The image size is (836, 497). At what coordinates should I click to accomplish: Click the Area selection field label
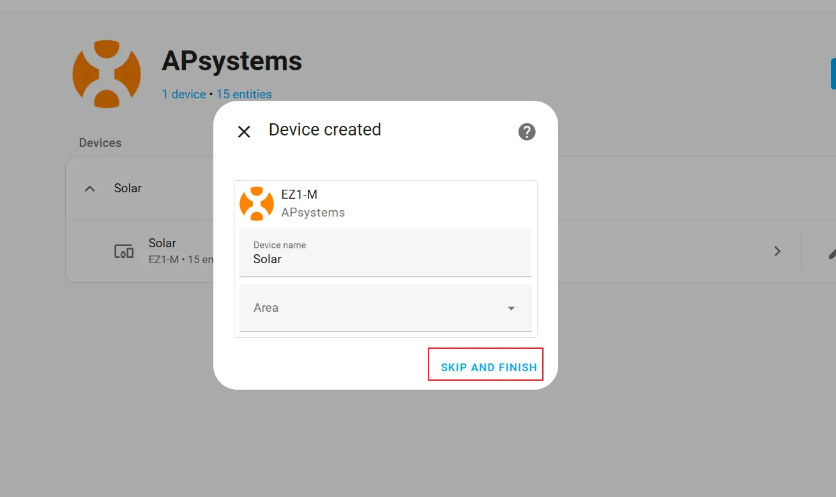point(266,308)
